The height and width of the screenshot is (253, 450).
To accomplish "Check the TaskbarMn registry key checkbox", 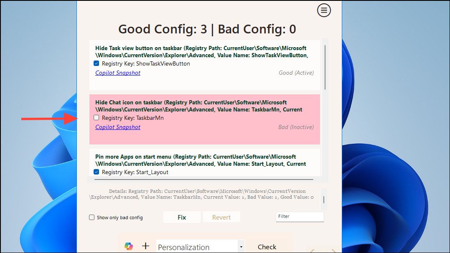I will tap(97, 118).
